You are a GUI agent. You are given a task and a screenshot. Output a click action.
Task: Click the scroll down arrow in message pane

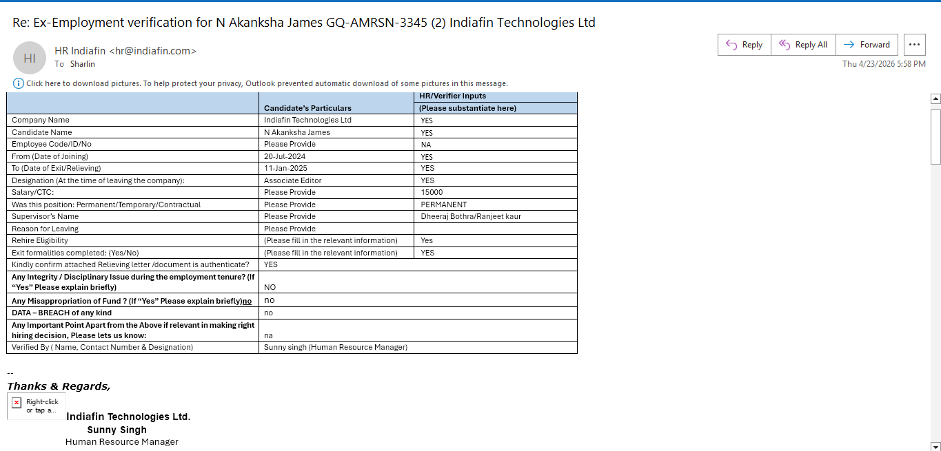click(935, 446)
